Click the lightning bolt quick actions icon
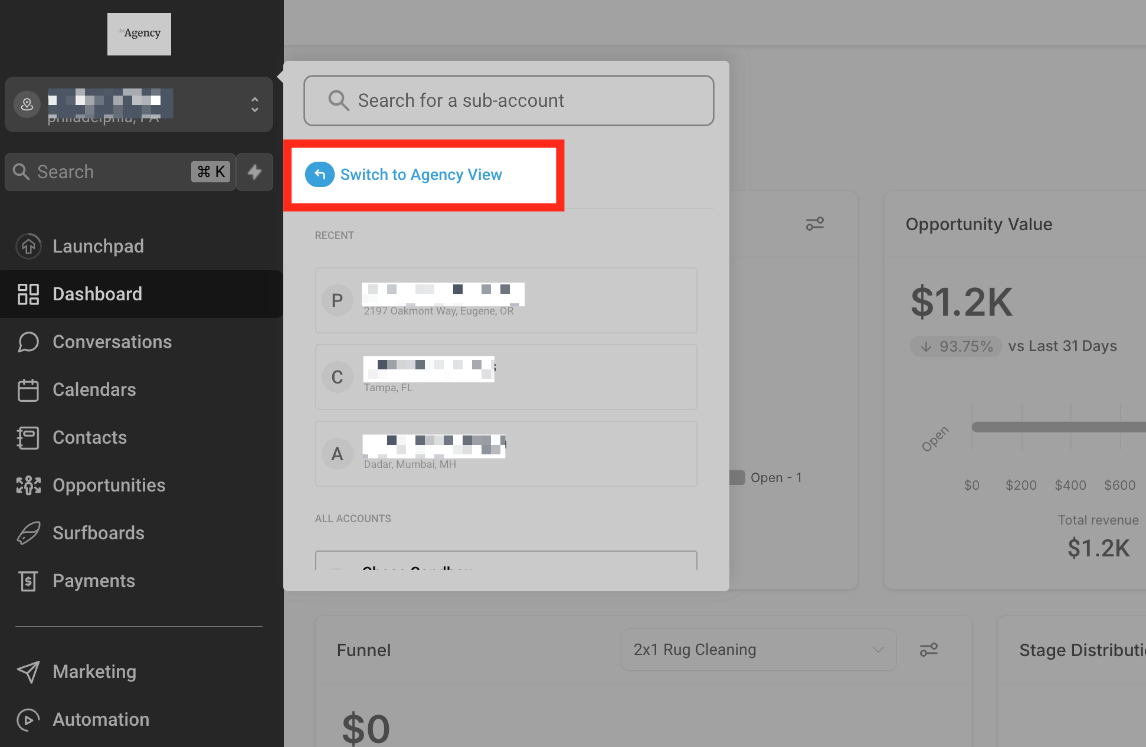This screenshot has width=1146, height=747. [254, 172]
